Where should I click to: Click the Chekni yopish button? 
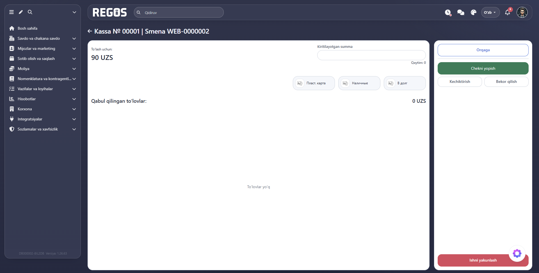[483, 68]
